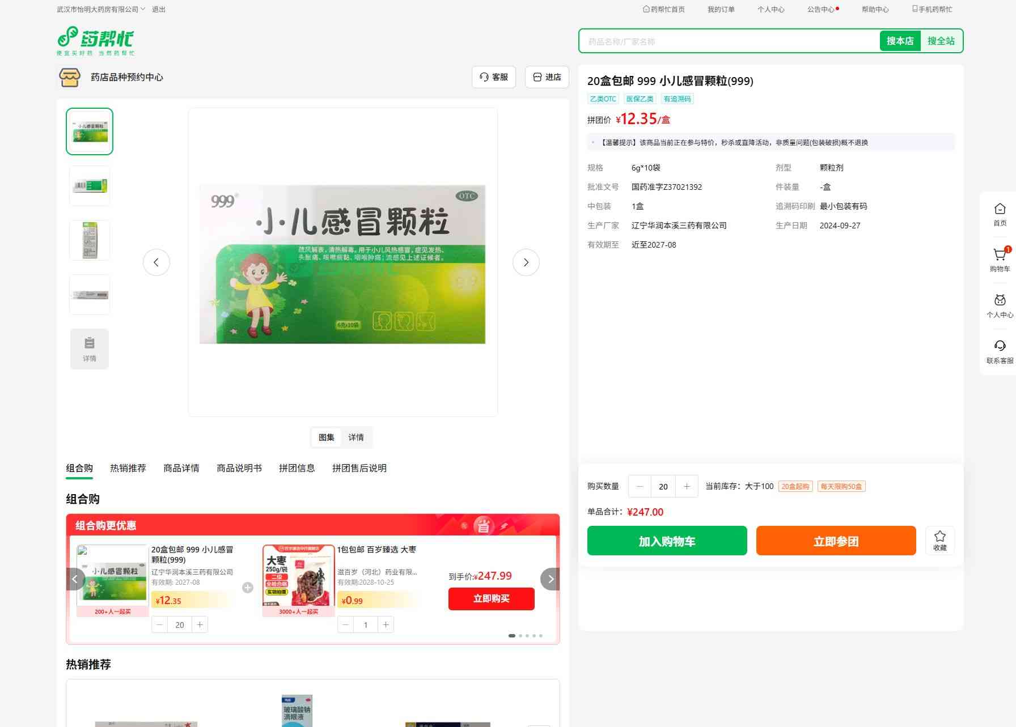The image size is (1016, 727).
Task: Switch image viewer to 详情 view
Action: [x=356, y=437]
